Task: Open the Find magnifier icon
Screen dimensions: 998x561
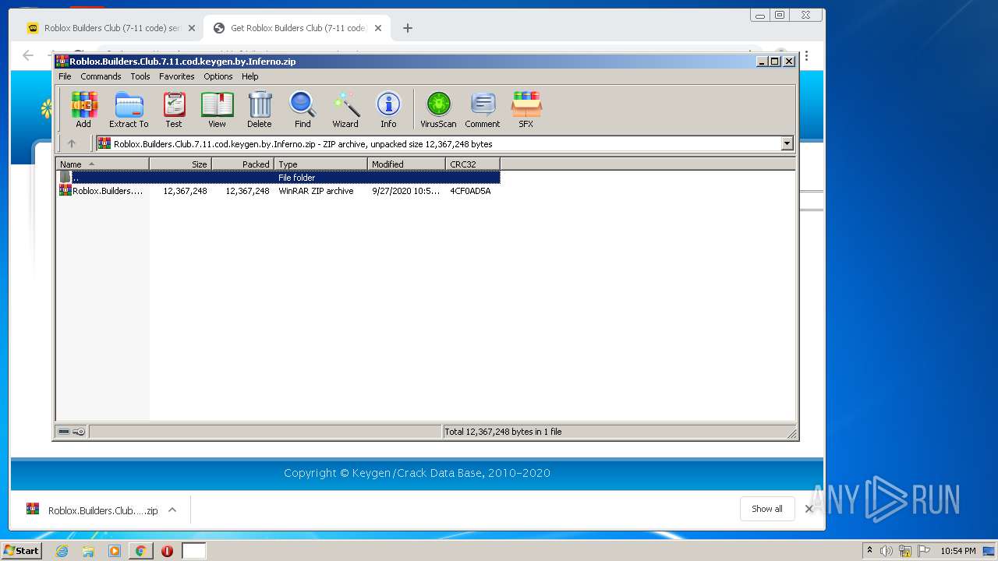Action: point(303,109)
